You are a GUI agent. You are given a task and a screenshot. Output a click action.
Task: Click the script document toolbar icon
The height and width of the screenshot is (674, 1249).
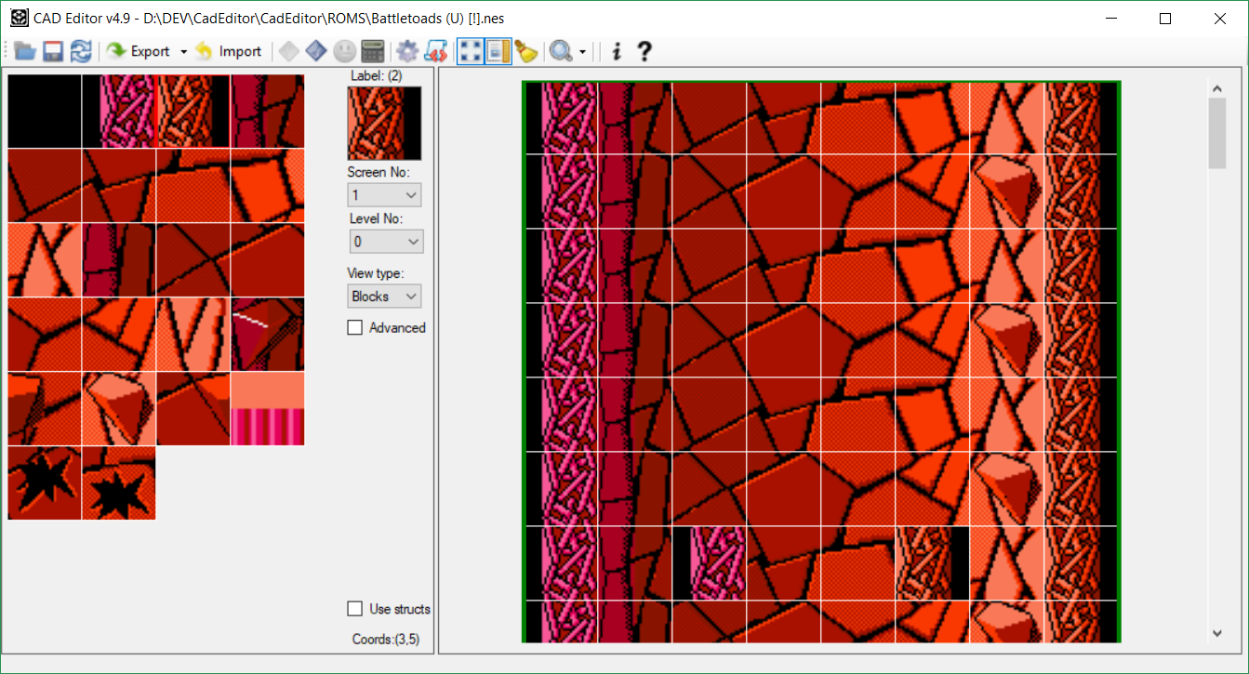click(435, 51)
